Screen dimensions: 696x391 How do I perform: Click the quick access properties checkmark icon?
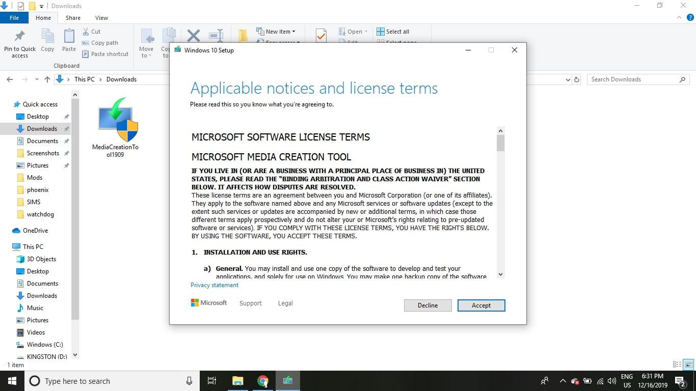click(21, 6)
